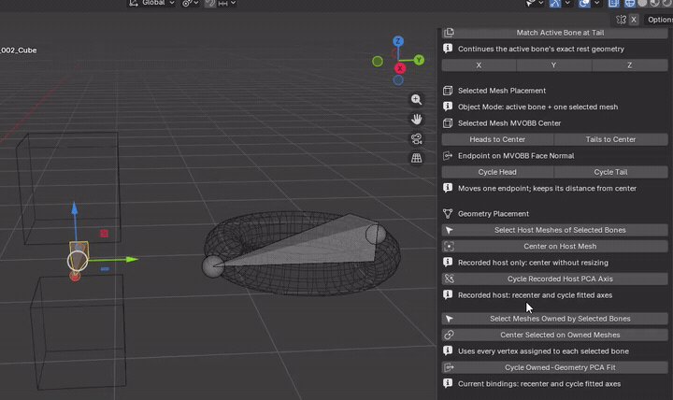
Task: Click the negative Z blue circle on gizmo
Action: tap(398, 79)
